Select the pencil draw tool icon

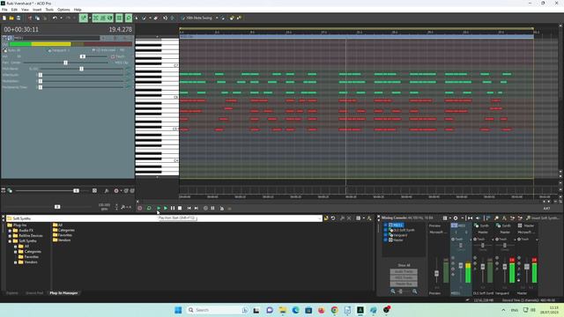(144, 18)
